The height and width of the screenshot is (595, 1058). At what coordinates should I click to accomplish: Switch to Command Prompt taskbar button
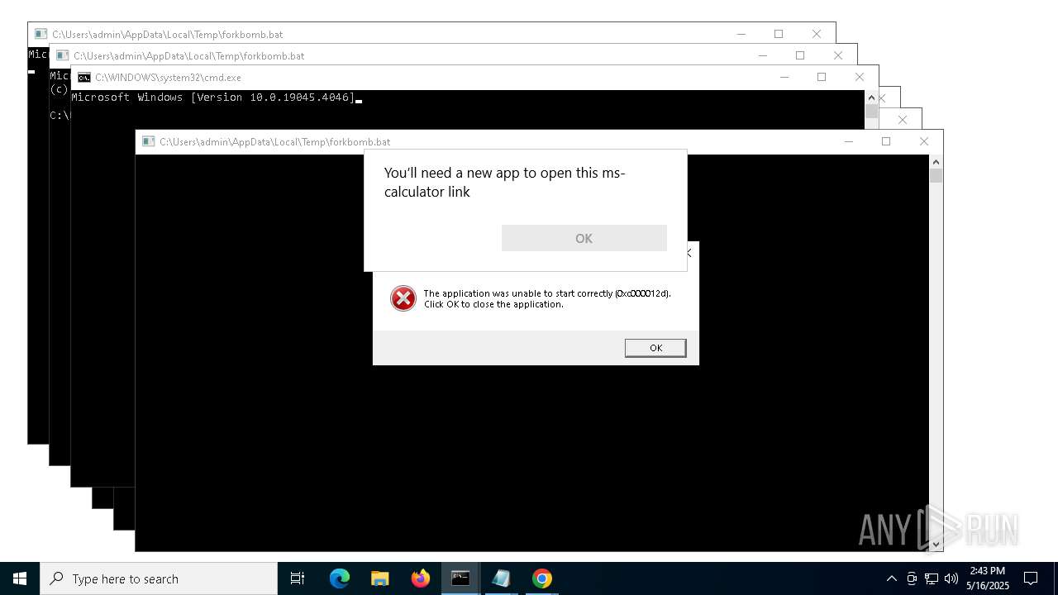460,578
